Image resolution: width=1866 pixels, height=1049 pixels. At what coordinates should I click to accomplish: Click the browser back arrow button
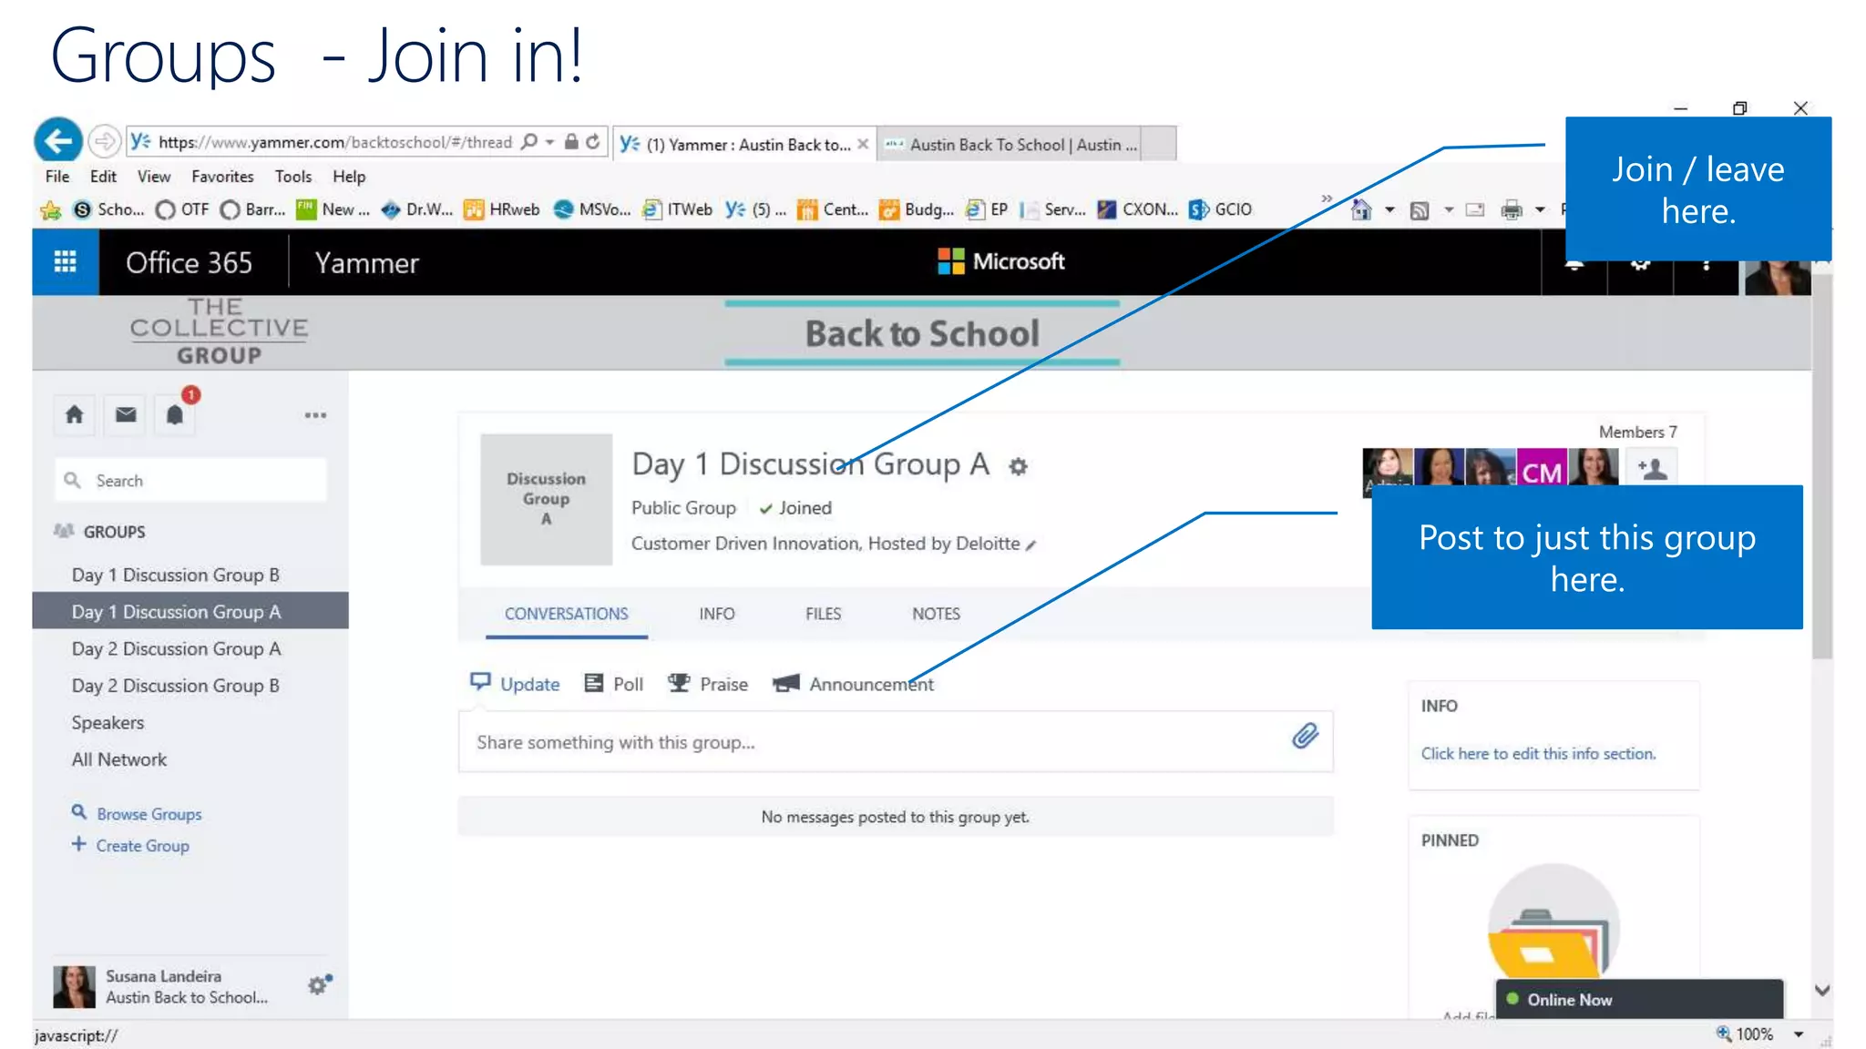click(58, 141)
